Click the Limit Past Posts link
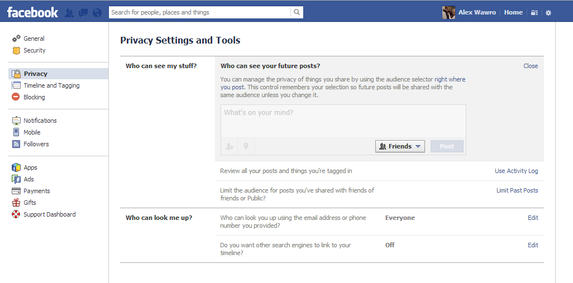 coord(517,190)
